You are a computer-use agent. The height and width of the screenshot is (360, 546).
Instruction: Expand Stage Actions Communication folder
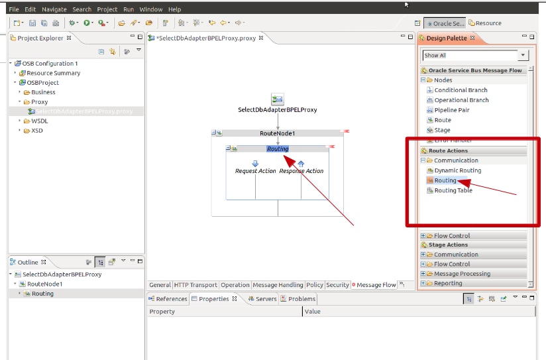423,255
